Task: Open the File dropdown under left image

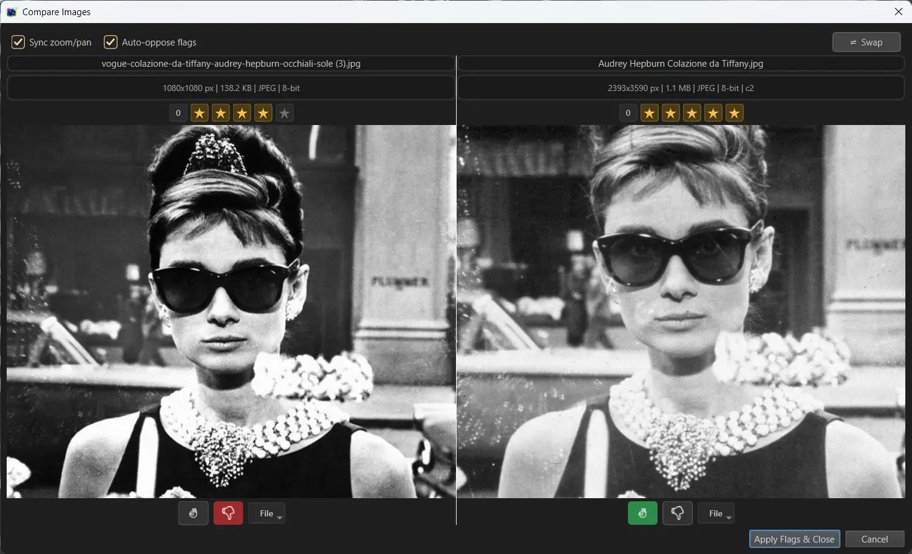Action: (267, 513)
